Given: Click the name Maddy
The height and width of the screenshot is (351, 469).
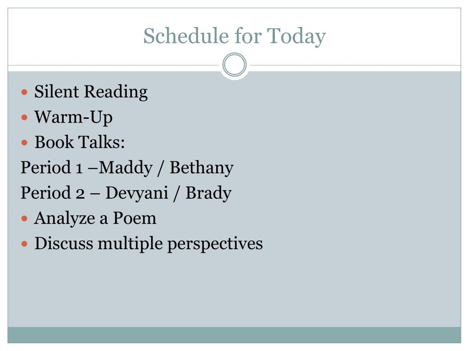Looking at the screenshot, I should pos(125,168).
